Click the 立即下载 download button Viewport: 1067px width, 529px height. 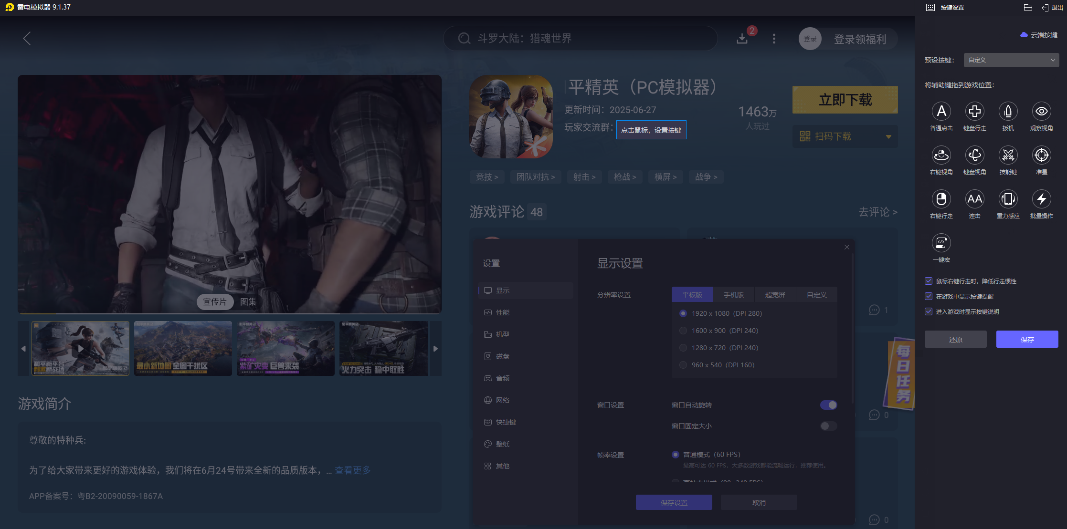[845, 100]
